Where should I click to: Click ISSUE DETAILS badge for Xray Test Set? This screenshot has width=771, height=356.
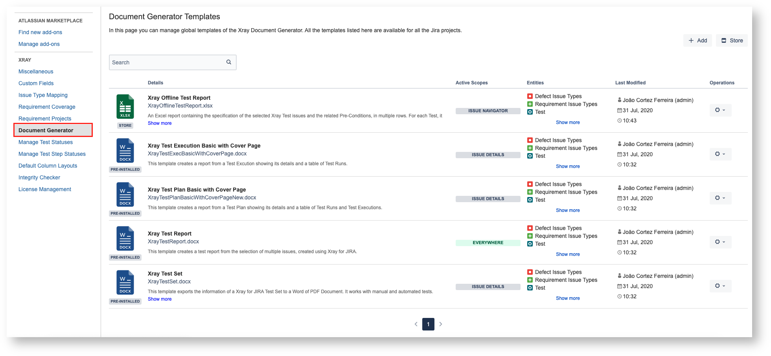(488, 287)
